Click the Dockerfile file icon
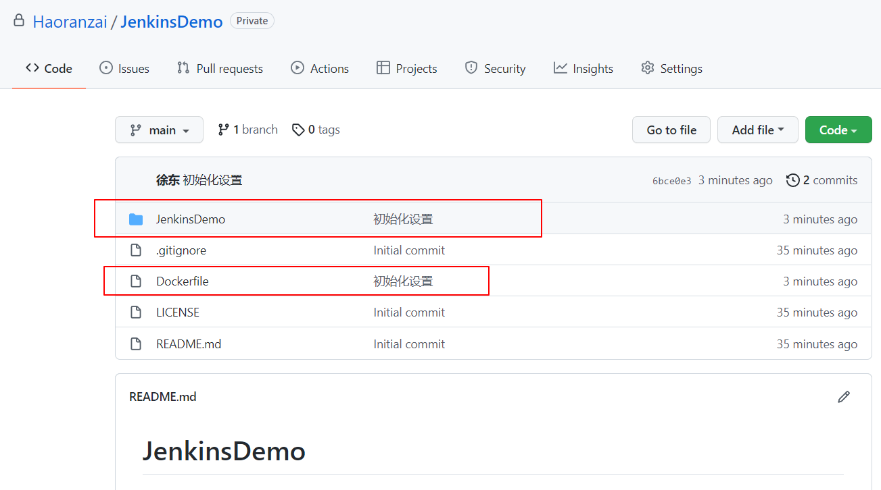This screenshot has width=881, height=490. (136, 281)
